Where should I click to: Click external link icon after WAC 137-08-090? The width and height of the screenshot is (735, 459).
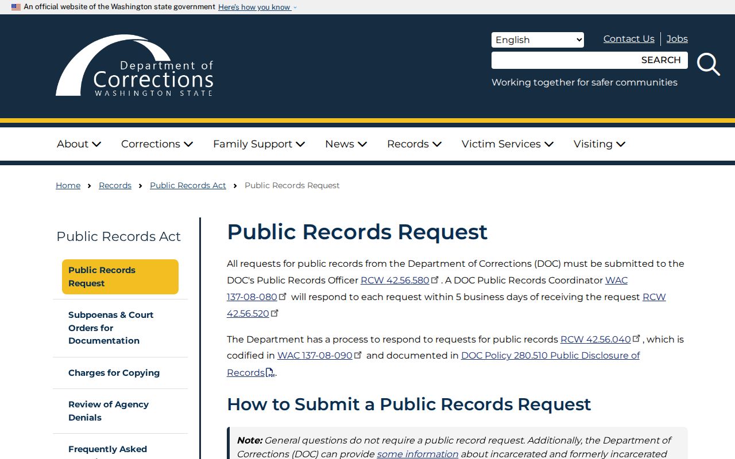pos(358,355)
